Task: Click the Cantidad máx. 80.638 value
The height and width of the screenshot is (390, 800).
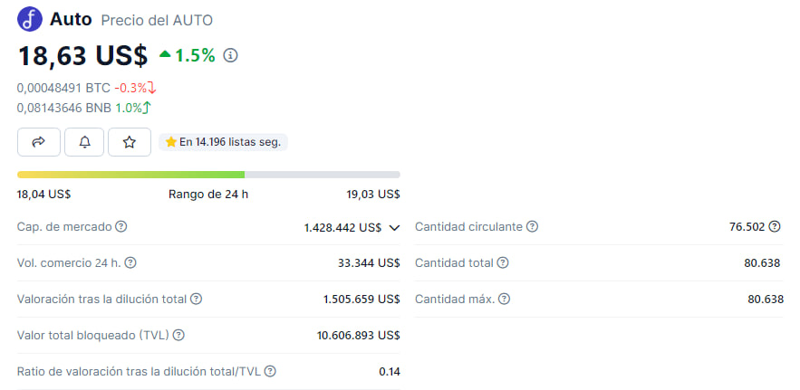Action: tap(766, 300)
